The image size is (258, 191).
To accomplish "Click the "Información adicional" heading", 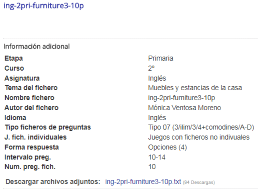I will [36, 46].
